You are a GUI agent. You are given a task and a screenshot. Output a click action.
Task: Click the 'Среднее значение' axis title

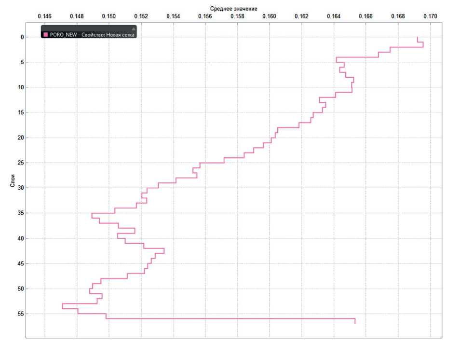coord(233,9)
